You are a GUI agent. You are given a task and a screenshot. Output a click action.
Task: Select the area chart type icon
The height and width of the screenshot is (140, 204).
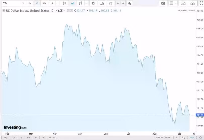pyautogui.click(x=72, y=3)
